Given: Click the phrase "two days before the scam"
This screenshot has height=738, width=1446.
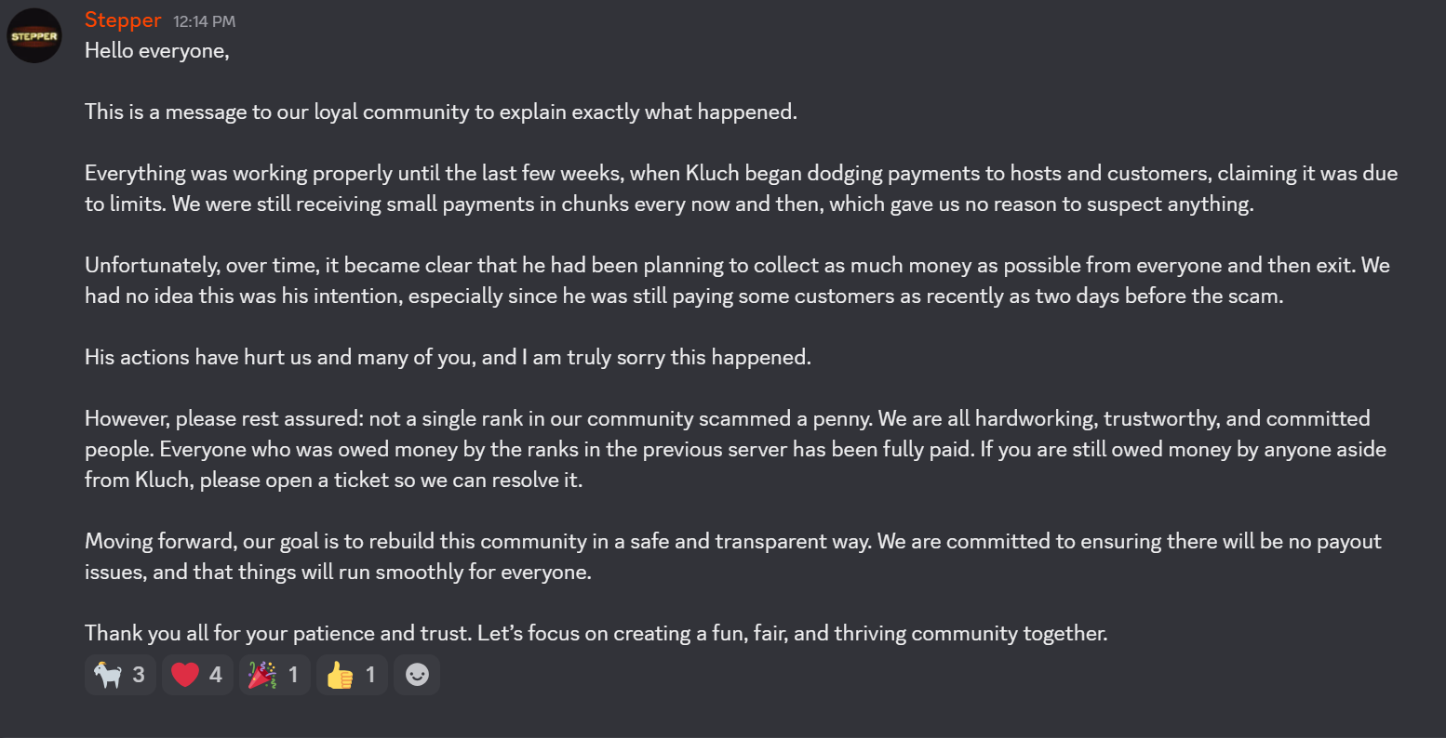Looking at the screenshot, I should 1159,297.
